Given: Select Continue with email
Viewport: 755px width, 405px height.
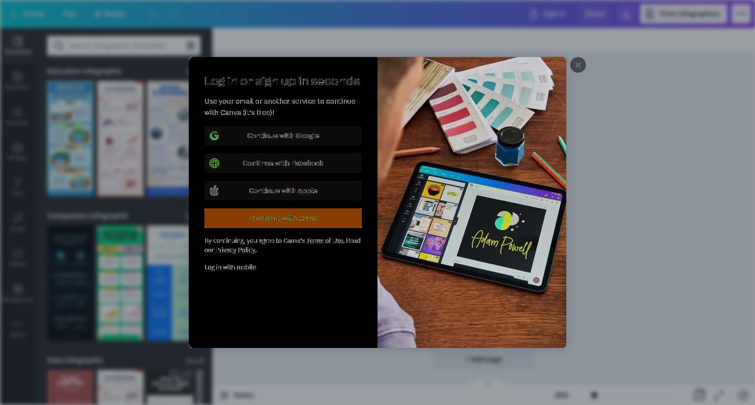Looking at the screenshot, I should tap(283, 218).
